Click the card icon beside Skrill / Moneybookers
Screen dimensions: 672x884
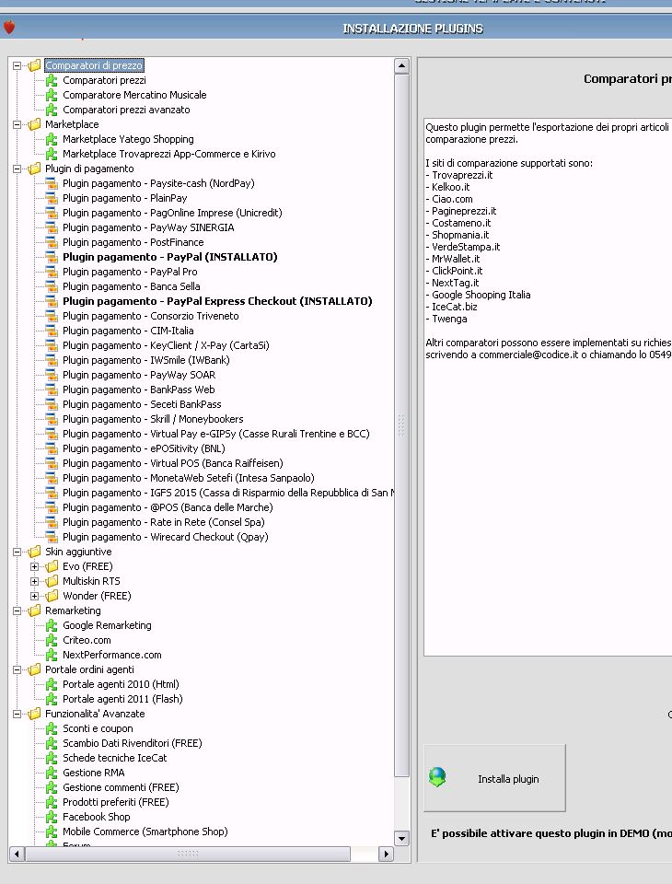[52, 419]
